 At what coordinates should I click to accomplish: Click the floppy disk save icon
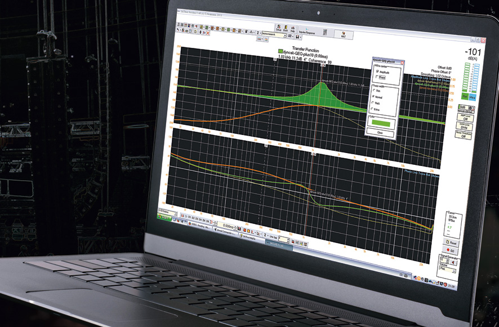click(297, 37)
